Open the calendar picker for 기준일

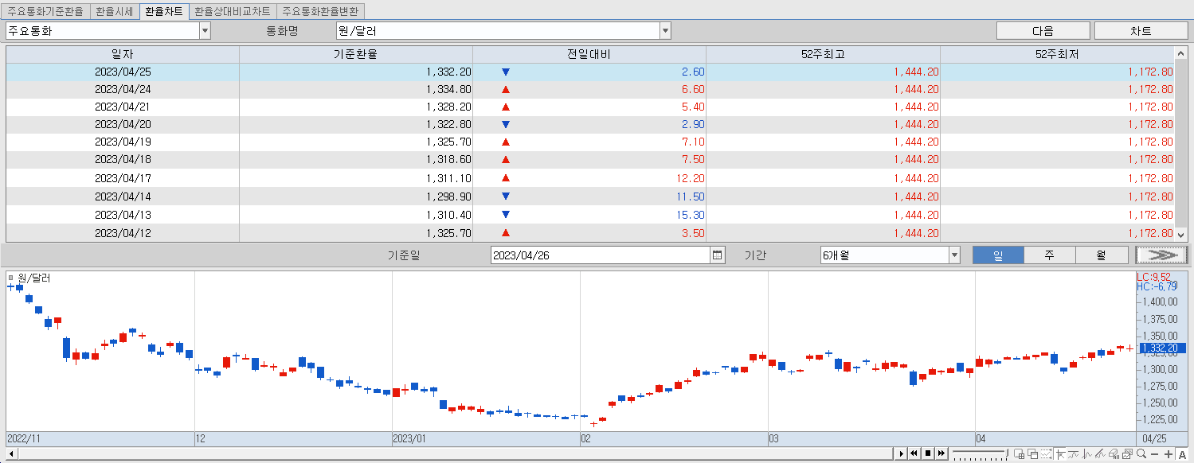tap(718, 255)
